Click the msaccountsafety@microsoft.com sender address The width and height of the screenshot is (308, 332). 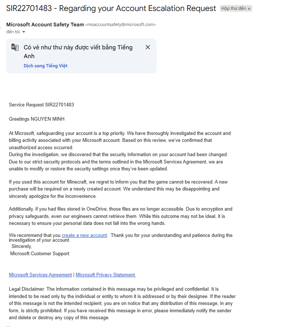(120, 24)
